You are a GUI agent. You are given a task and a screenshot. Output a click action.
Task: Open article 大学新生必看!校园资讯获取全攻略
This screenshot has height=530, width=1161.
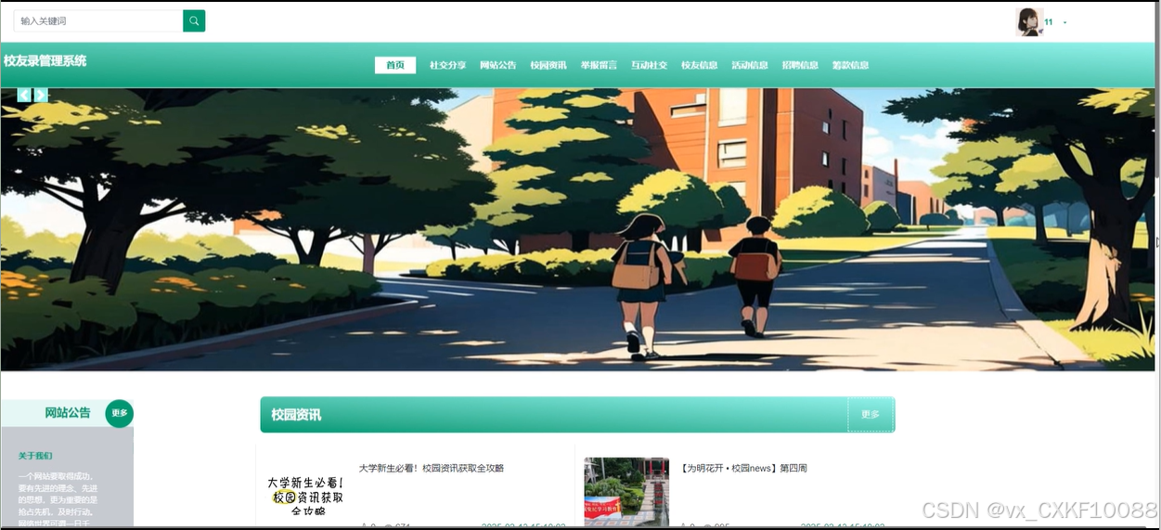pos(432,468)
